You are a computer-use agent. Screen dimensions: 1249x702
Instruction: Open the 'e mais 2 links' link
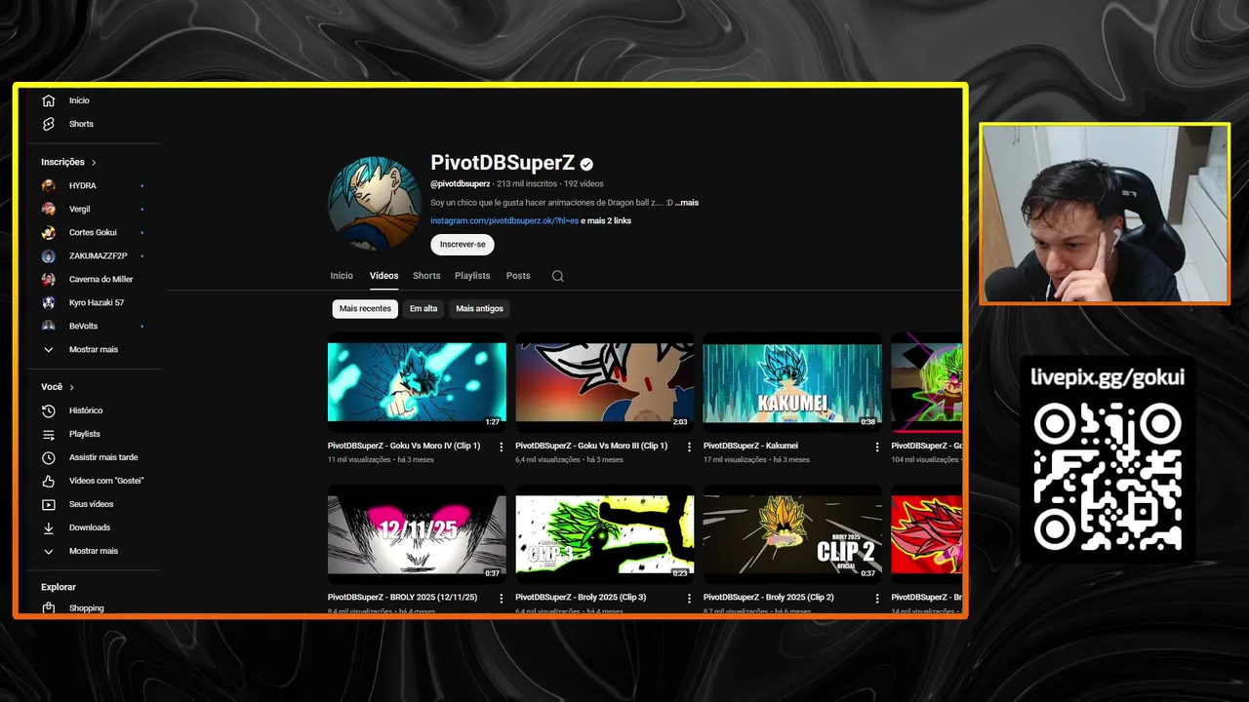[606, 221]
